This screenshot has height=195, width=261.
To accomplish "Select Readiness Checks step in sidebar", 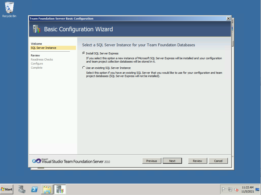I will coord(42,59).
